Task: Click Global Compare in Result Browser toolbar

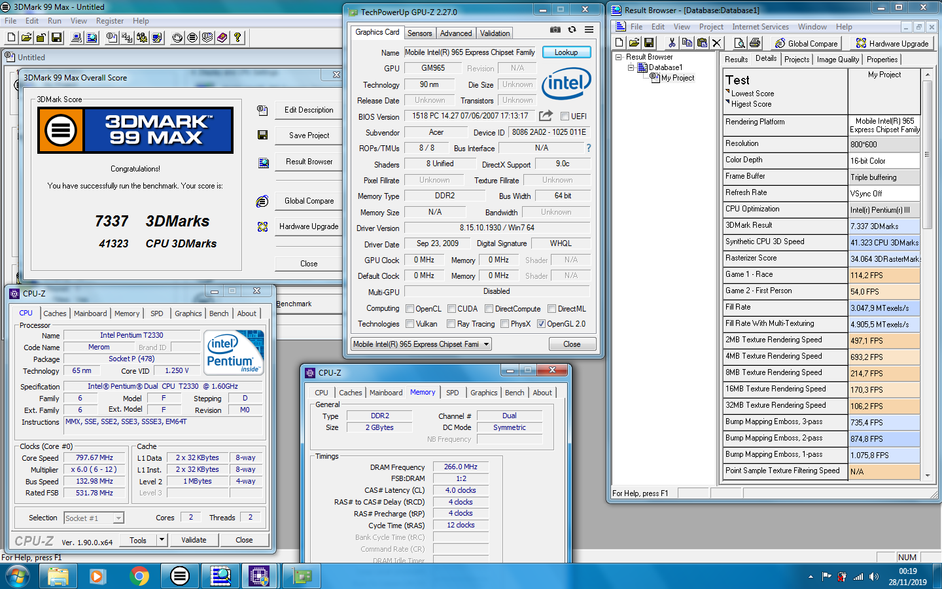Action: point(806,44)
